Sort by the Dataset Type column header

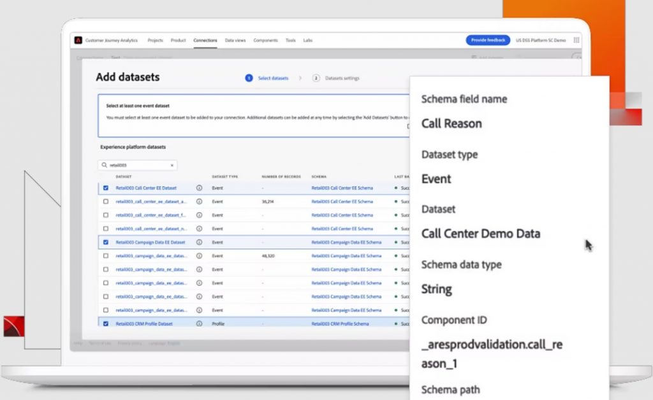click(x=225, y=176)
